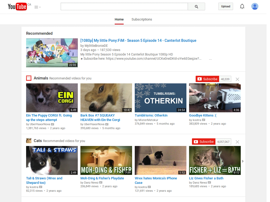This screenshot has height=202, width=270.
Task: Open the My Little Pony video thumbnail
Action: [x=52, y=53]
